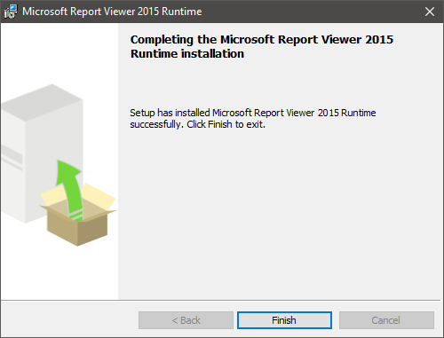Screen dimensions: 444x338
Task: Click empty footer space left of Back
Action: coord(69,320)
